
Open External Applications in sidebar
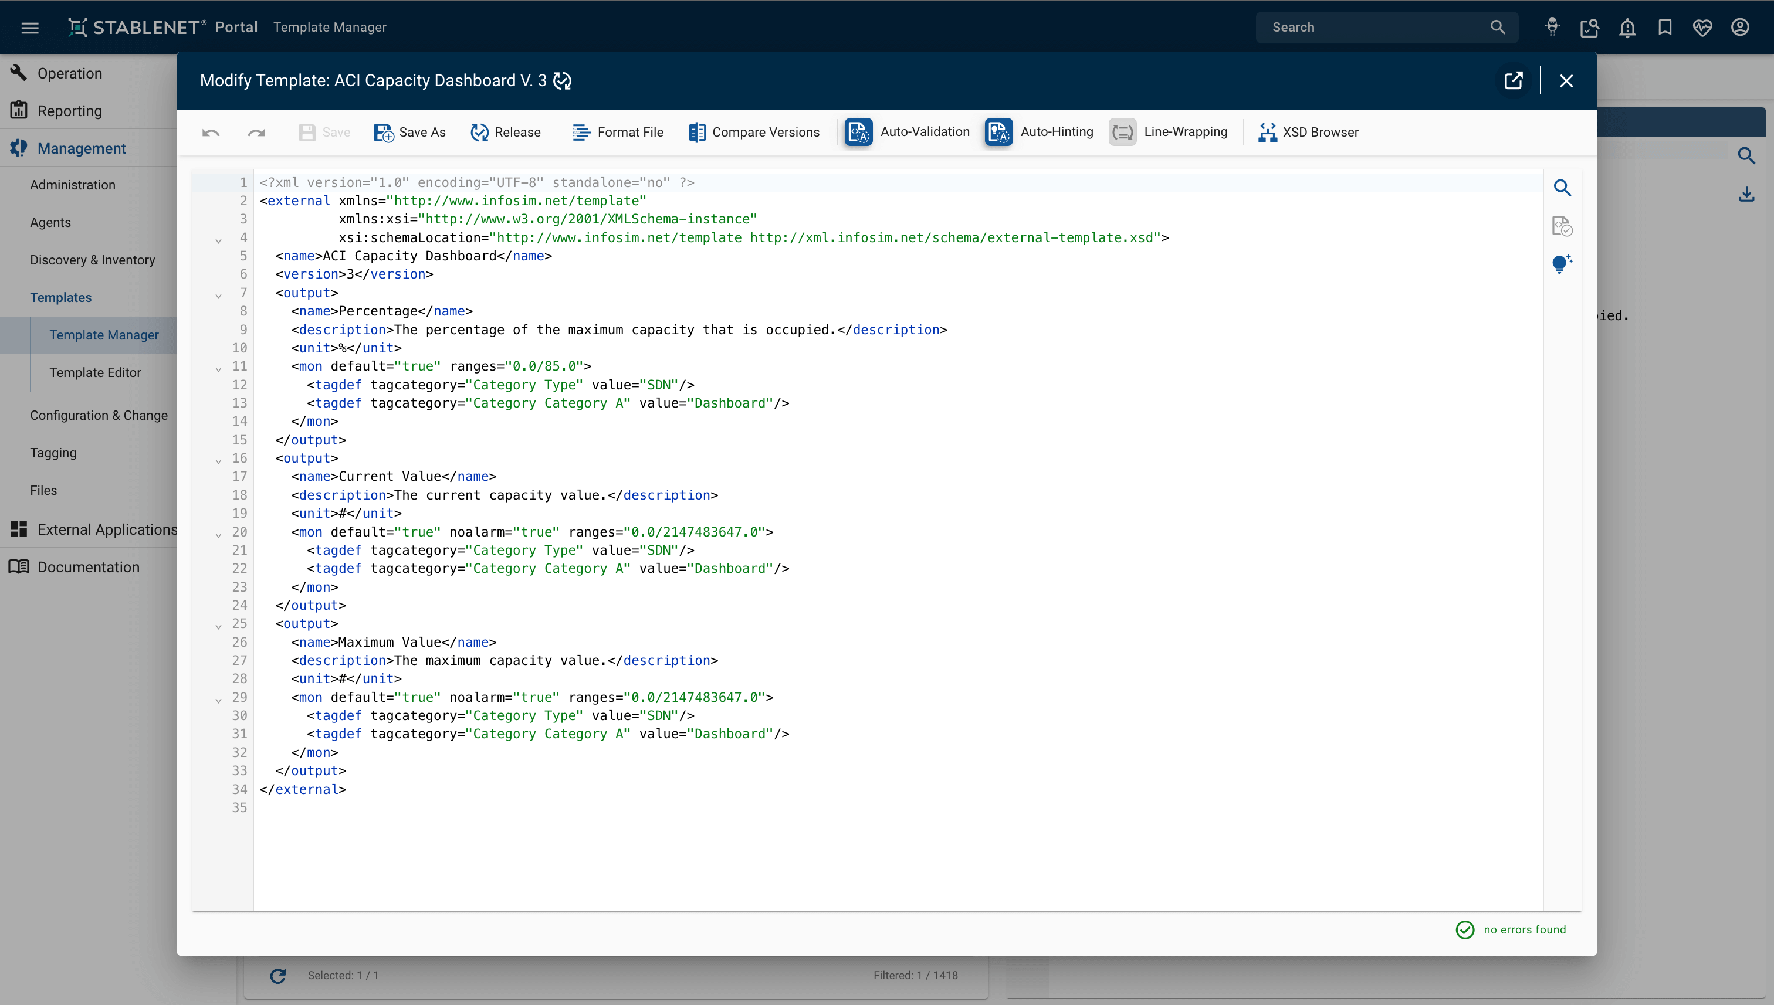tap(89, 529)
